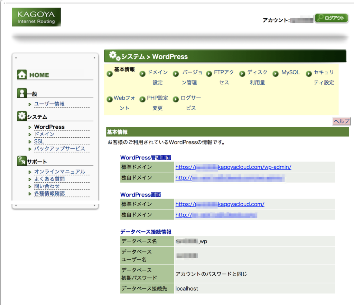Screen dimensions: 354x305
Task: Switch to バージョン管理 tab
Action: (192, 77)
